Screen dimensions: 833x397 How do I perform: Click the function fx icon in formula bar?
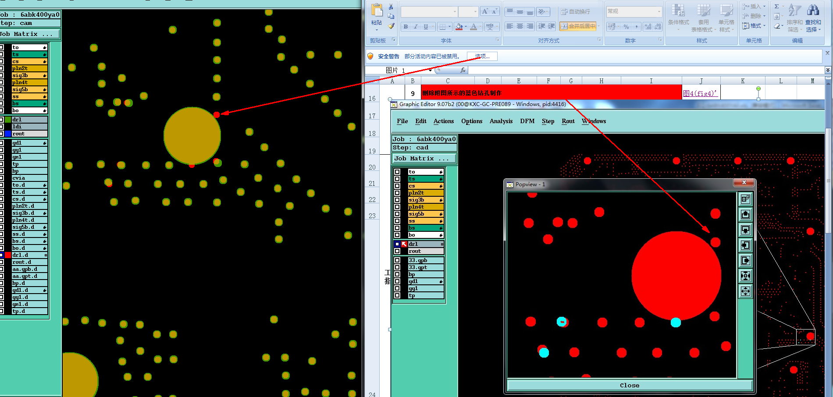pos(463,70)
